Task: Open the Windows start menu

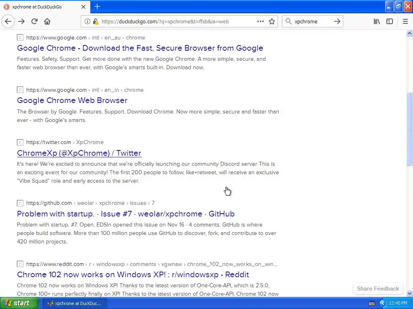Action: 19,303
